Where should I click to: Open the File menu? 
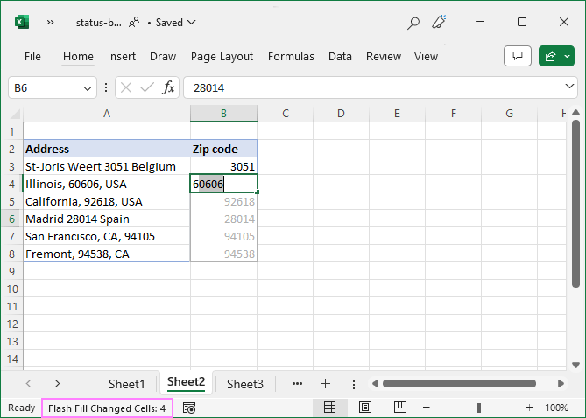point(32,56)
